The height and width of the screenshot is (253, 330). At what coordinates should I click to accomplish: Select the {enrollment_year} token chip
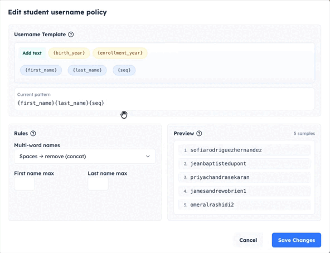click(x=120, y=53)
